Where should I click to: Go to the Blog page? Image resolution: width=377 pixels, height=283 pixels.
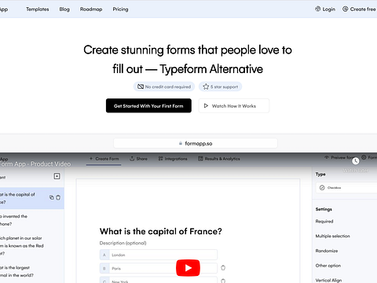coord(64,9)
